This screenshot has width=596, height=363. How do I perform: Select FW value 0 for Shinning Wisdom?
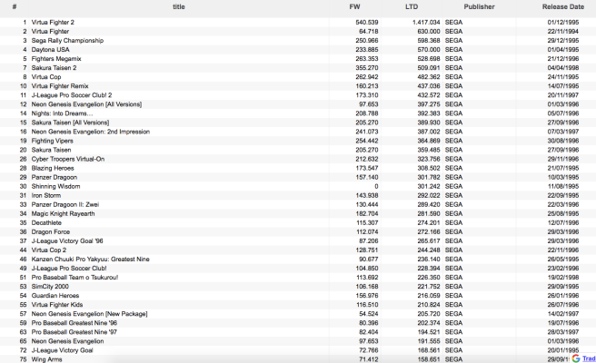[376, 186]
